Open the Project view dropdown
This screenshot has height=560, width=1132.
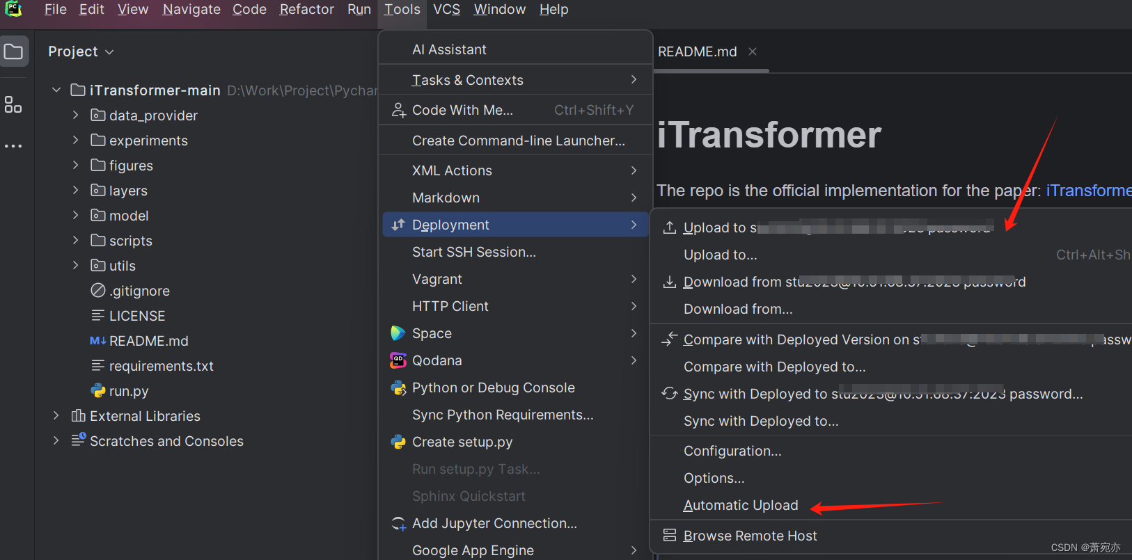click(81, 51)
